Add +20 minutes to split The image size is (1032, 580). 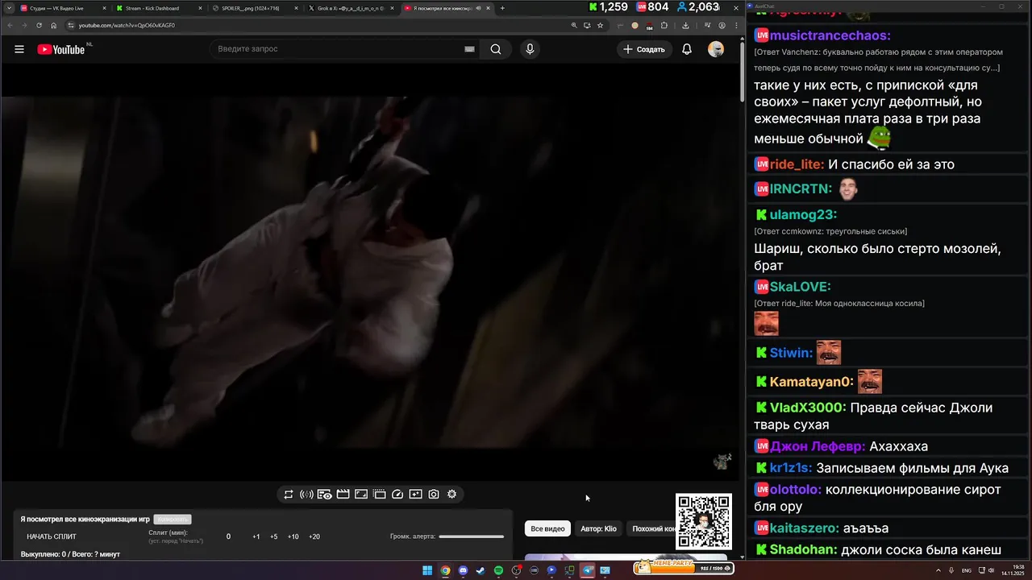point(314,536)
